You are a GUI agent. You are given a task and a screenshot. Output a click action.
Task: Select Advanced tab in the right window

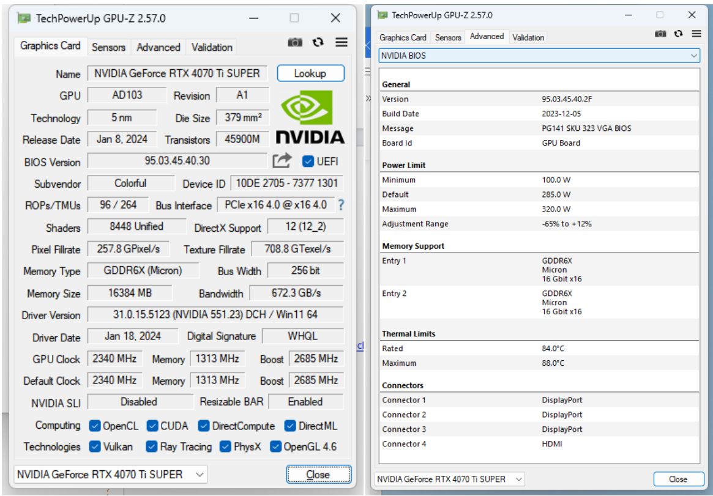(x=487, y=36)
